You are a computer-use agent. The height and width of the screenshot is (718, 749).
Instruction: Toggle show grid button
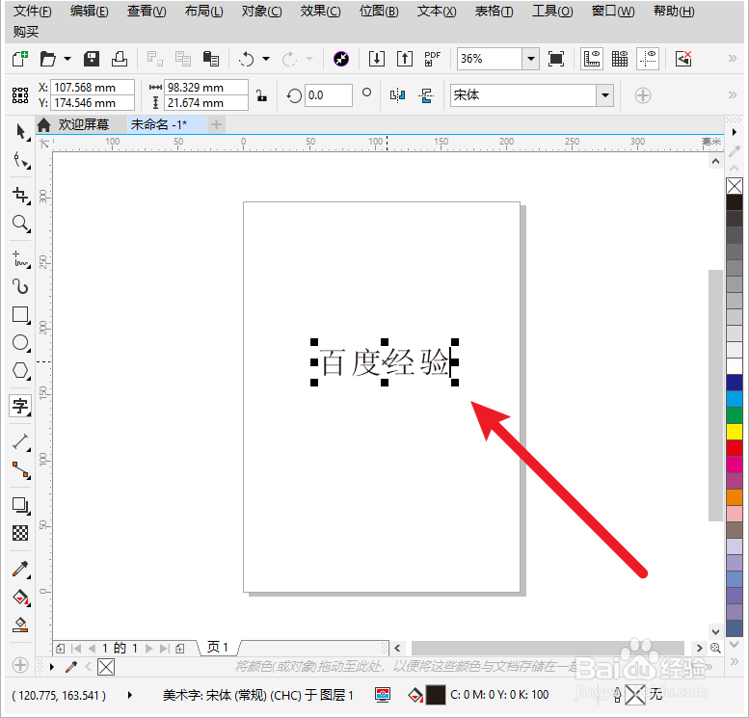pos(620,59)
